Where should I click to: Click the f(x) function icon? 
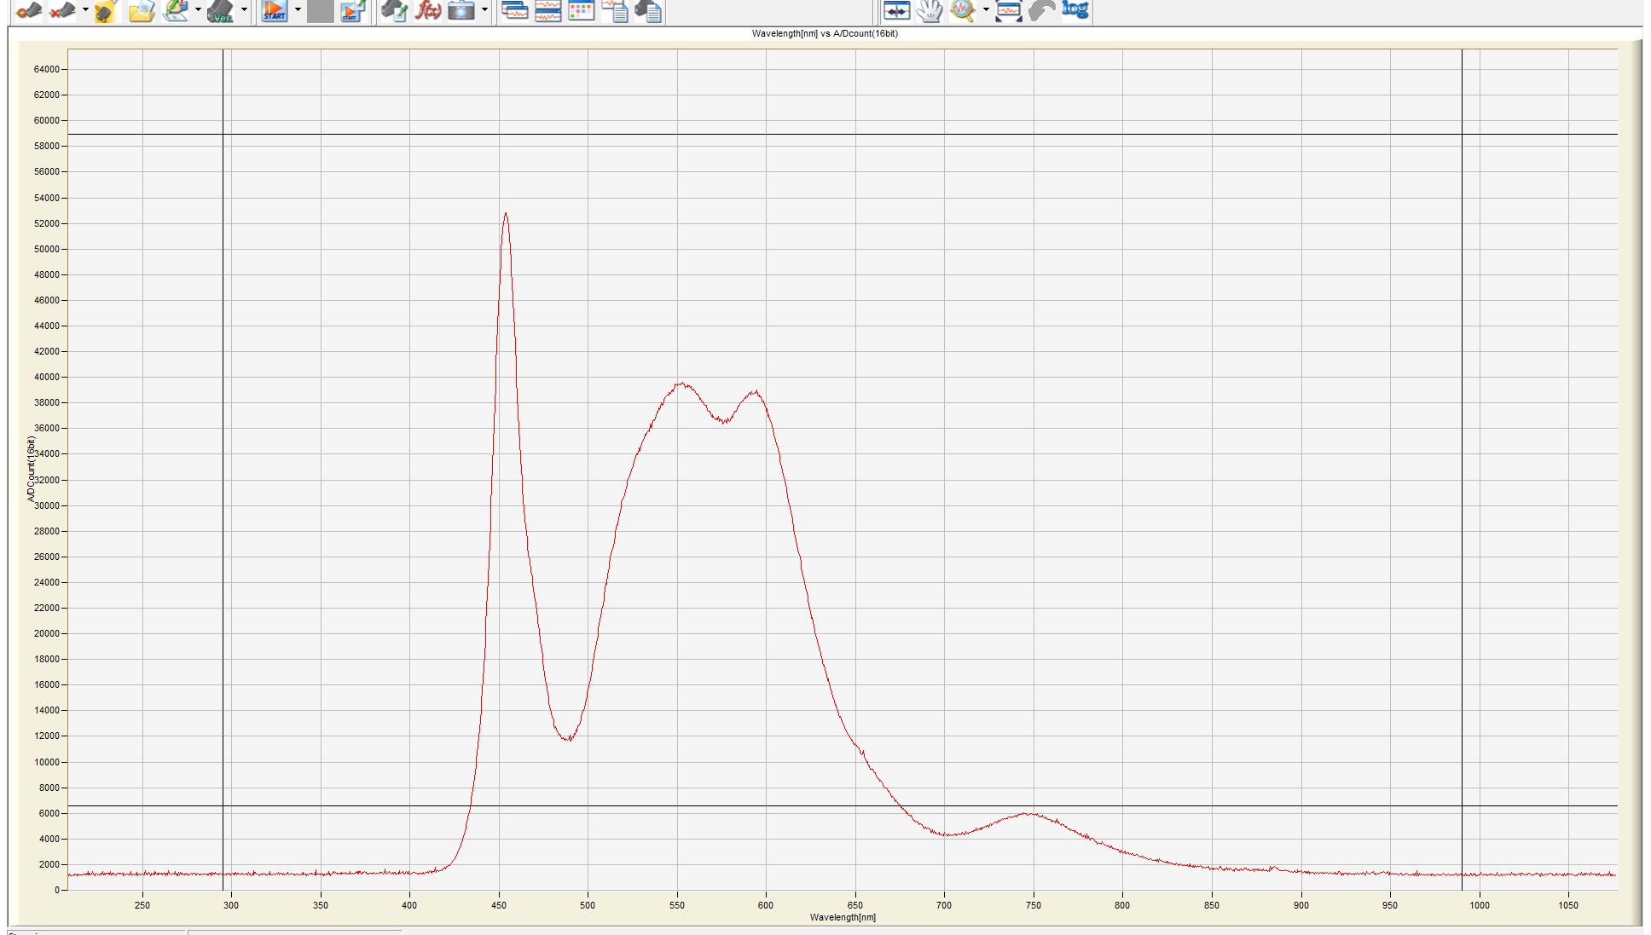(x=427, y=11)
